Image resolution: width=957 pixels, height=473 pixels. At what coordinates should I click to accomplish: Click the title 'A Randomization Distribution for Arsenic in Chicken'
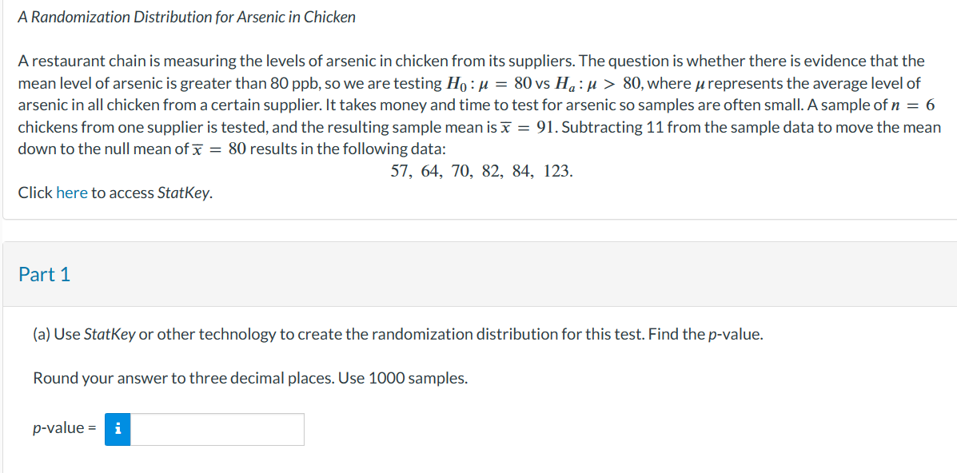(x=186, y=18)
